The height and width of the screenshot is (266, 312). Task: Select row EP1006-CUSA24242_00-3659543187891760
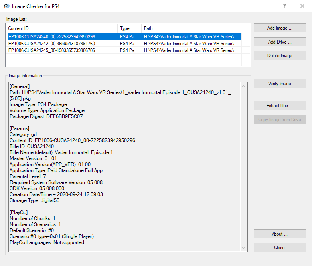pos(124,44)
